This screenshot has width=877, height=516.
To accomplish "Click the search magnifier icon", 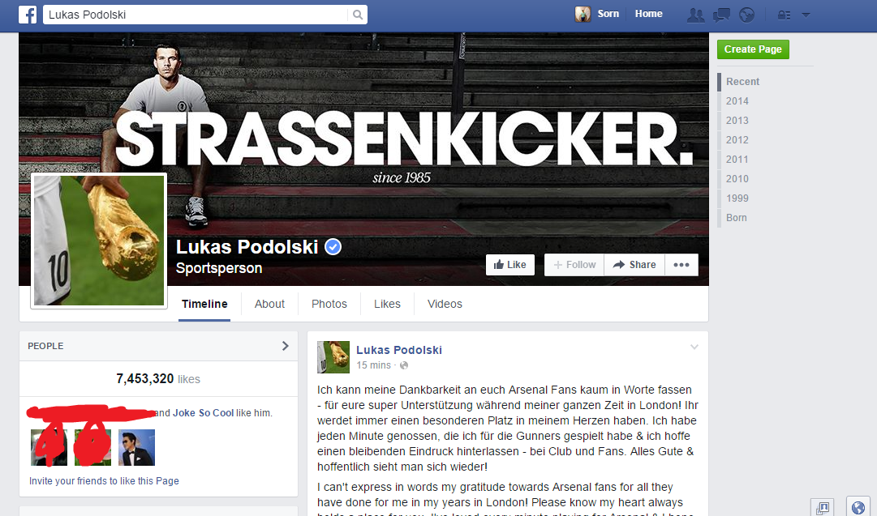I will [358, 15].
